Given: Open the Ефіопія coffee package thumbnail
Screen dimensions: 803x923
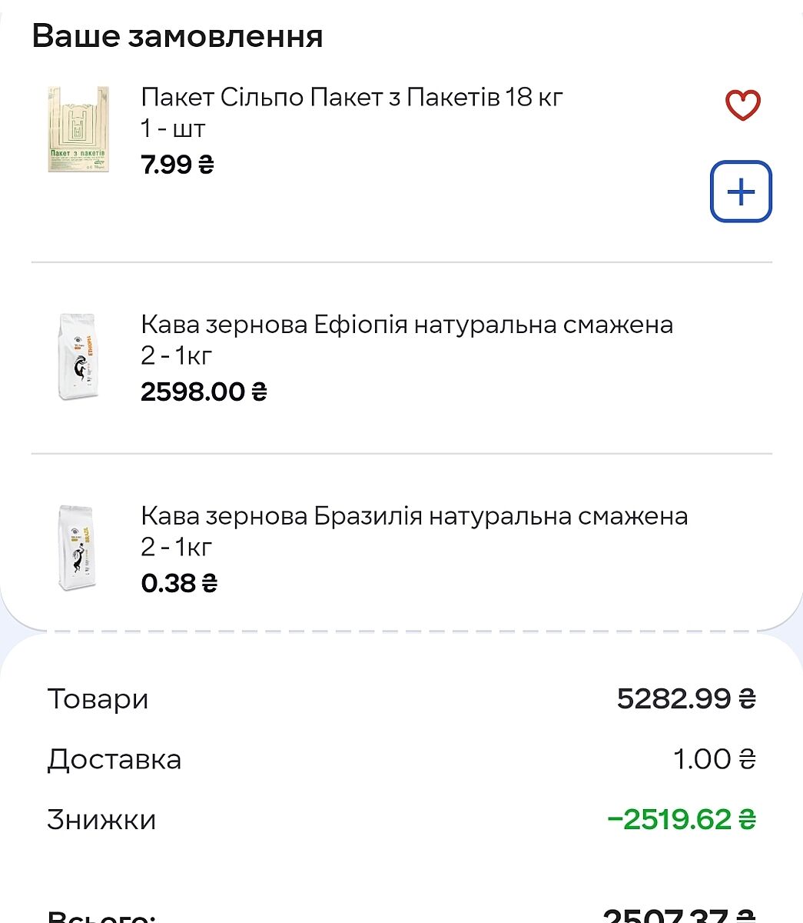Looking at the screenshot, I should 78,357.
